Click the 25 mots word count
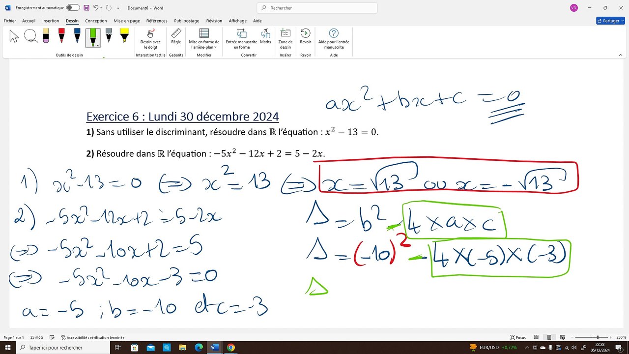Viewport: 629px width, 354px height. pyautogui.click(x=37, y=338)
